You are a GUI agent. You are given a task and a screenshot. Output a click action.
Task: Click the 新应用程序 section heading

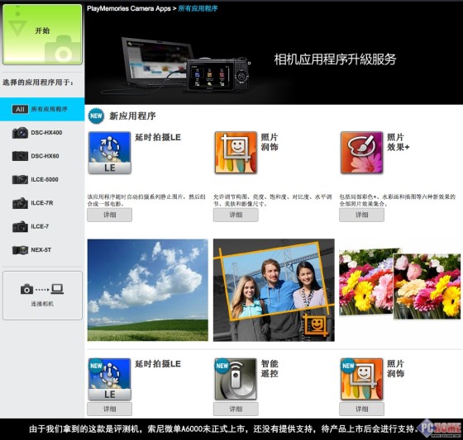point(132,116)
